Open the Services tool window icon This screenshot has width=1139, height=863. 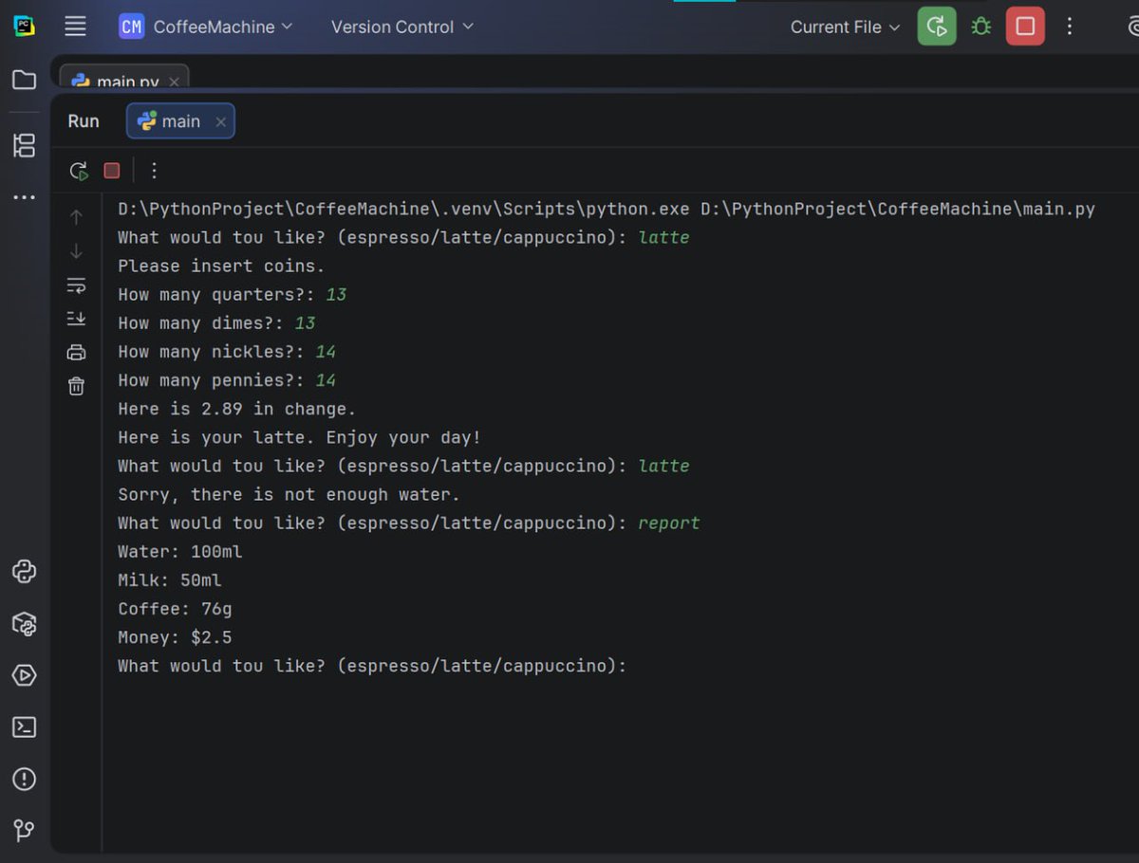coord(24,675)
